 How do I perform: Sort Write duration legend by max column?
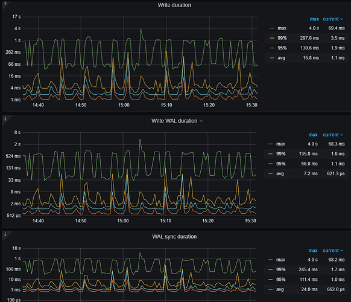coord(314,19)
